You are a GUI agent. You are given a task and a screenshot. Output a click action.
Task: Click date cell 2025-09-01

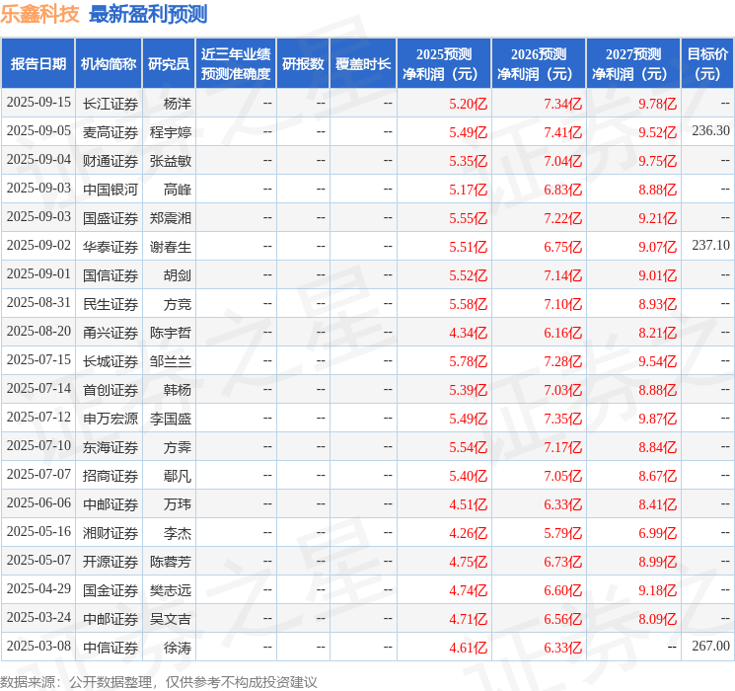[x=38, y=274]
